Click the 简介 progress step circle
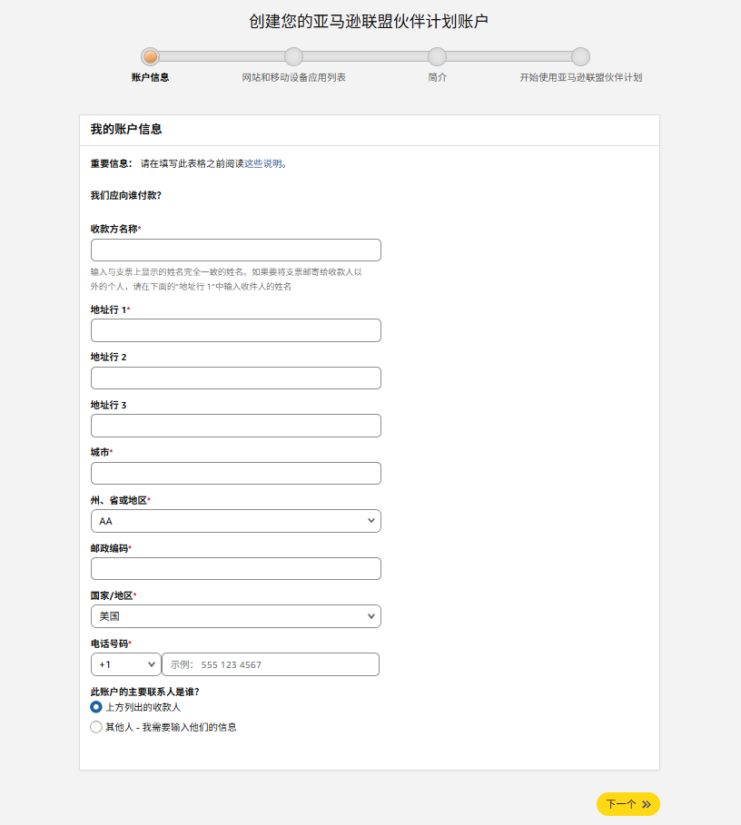Image resolution: width=741 pixels, height=825 pixels. (437, 56)
